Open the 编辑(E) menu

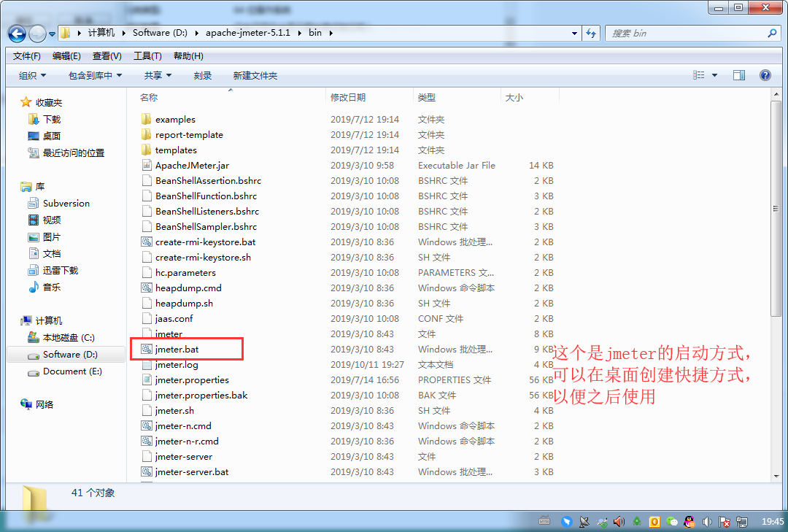tap(66, 55)
